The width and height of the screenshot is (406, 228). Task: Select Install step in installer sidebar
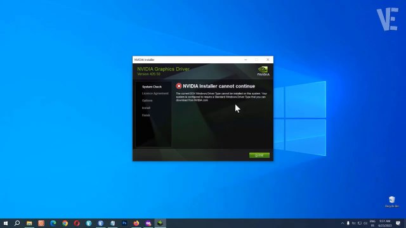(146, 108)
